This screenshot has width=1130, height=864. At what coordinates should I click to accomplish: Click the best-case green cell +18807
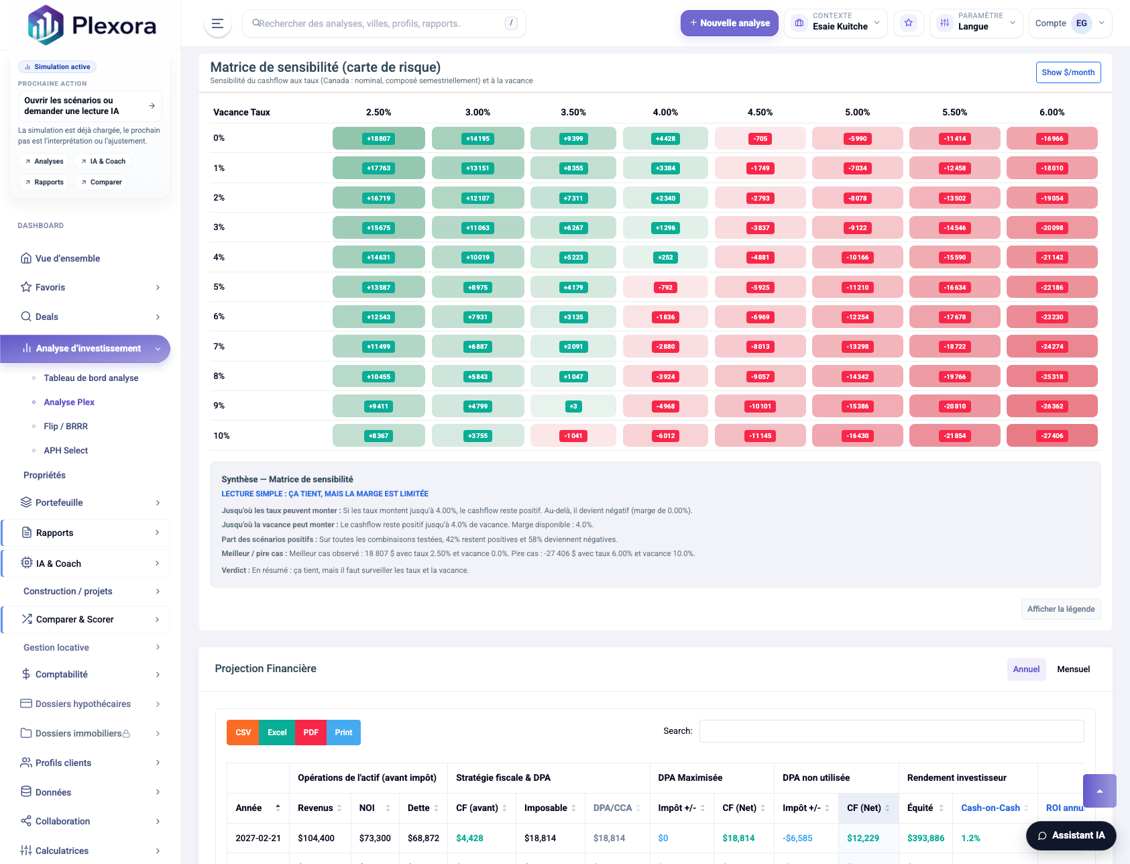click(378, 138)
